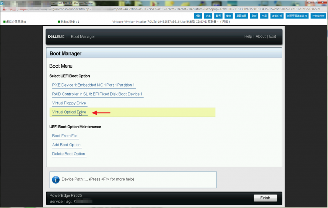The height and width of the screenshot is (208, 328).
Task: Open Help in Boot Manager header
Action: [x=248, y=37]
